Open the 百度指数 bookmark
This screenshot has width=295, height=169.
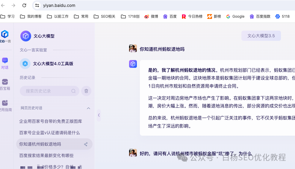260,17
